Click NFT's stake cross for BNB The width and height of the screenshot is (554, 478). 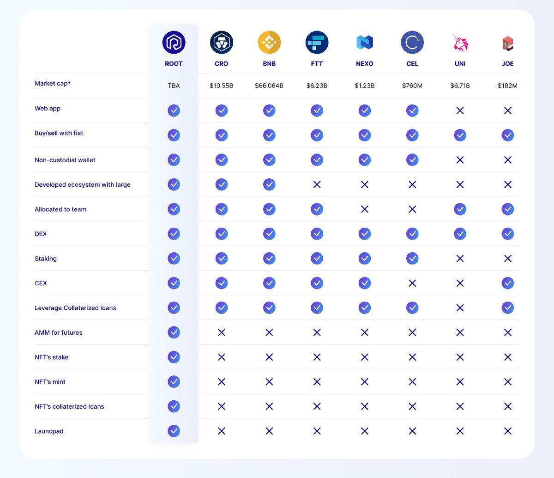[x=269, y=357]
